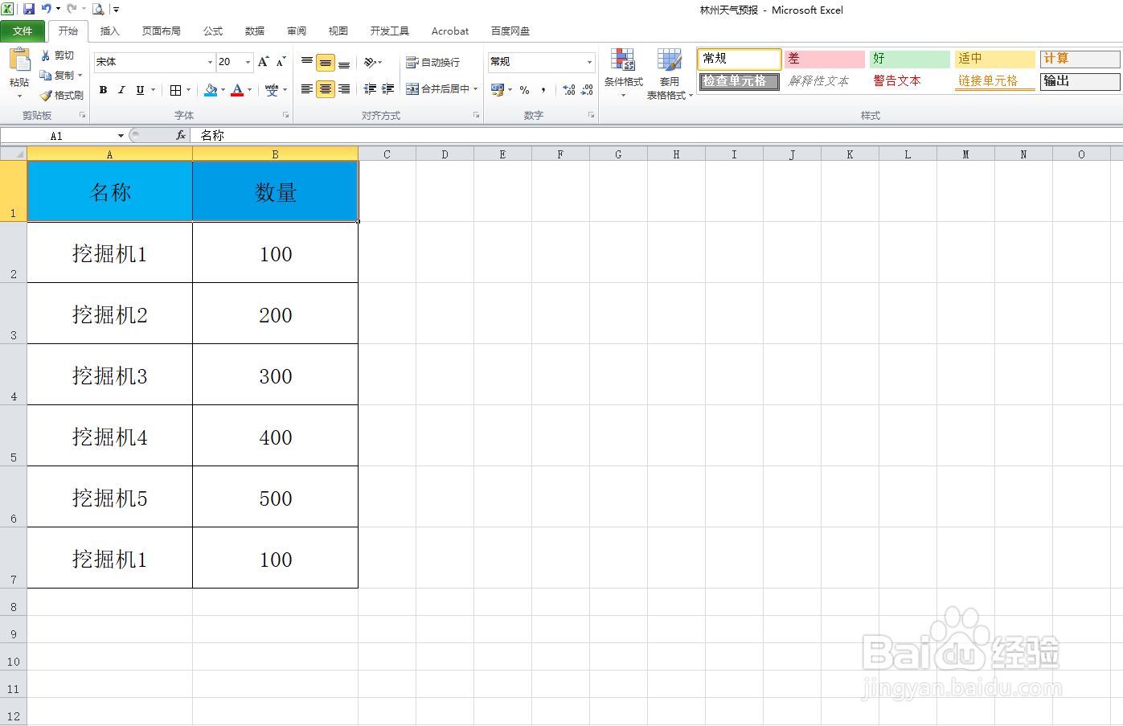1123x726 pixels.
Task: Click the Paste clipboard icon
Action: coord(19,60)
